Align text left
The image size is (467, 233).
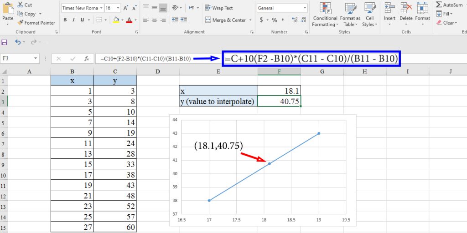145,20
